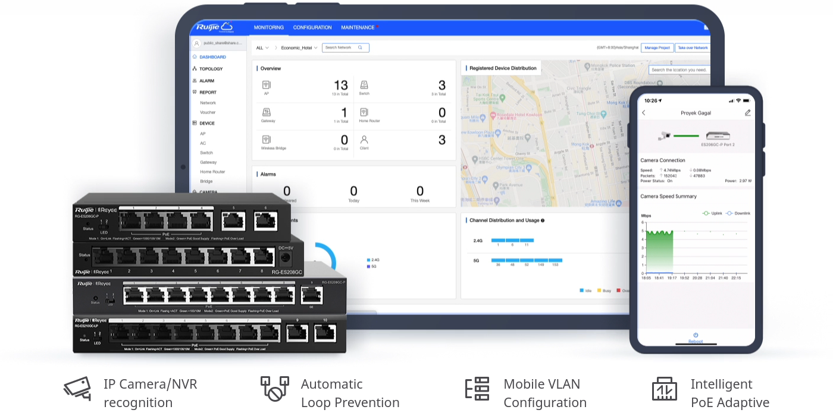
Task: Click the TOPOLOGY tree icon
Action: click(x=195, y=69)
